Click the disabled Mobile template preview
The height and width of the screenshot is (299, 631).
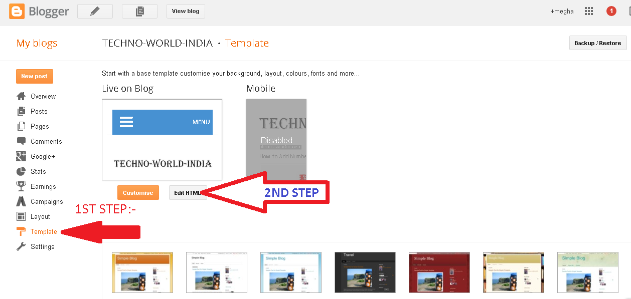276,140
